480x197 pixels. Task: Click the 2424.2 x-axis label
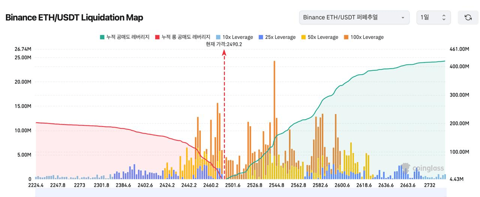point(167,185)
